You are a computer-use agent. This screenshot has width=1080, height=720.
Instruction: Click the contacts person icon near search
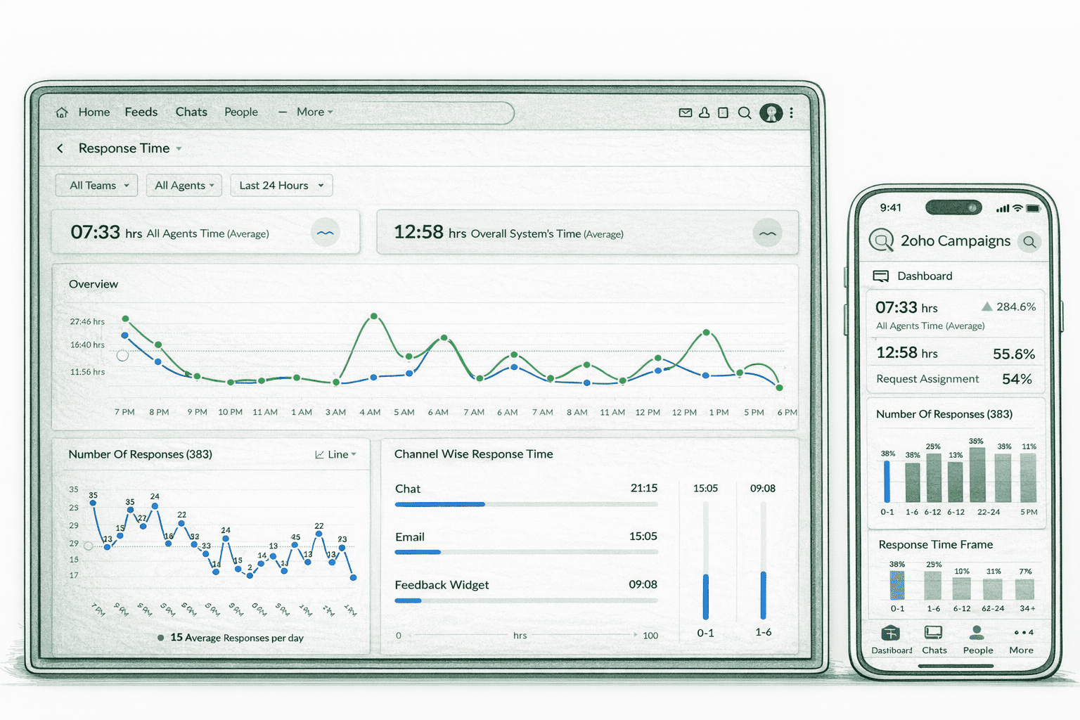coord(705,112)
